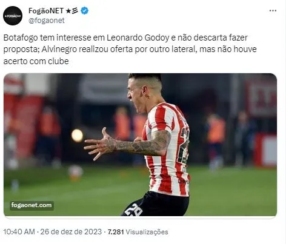This screenshot has height=244, width=286.
Task: Click the blue verified badge
Action: pos(84,11)
